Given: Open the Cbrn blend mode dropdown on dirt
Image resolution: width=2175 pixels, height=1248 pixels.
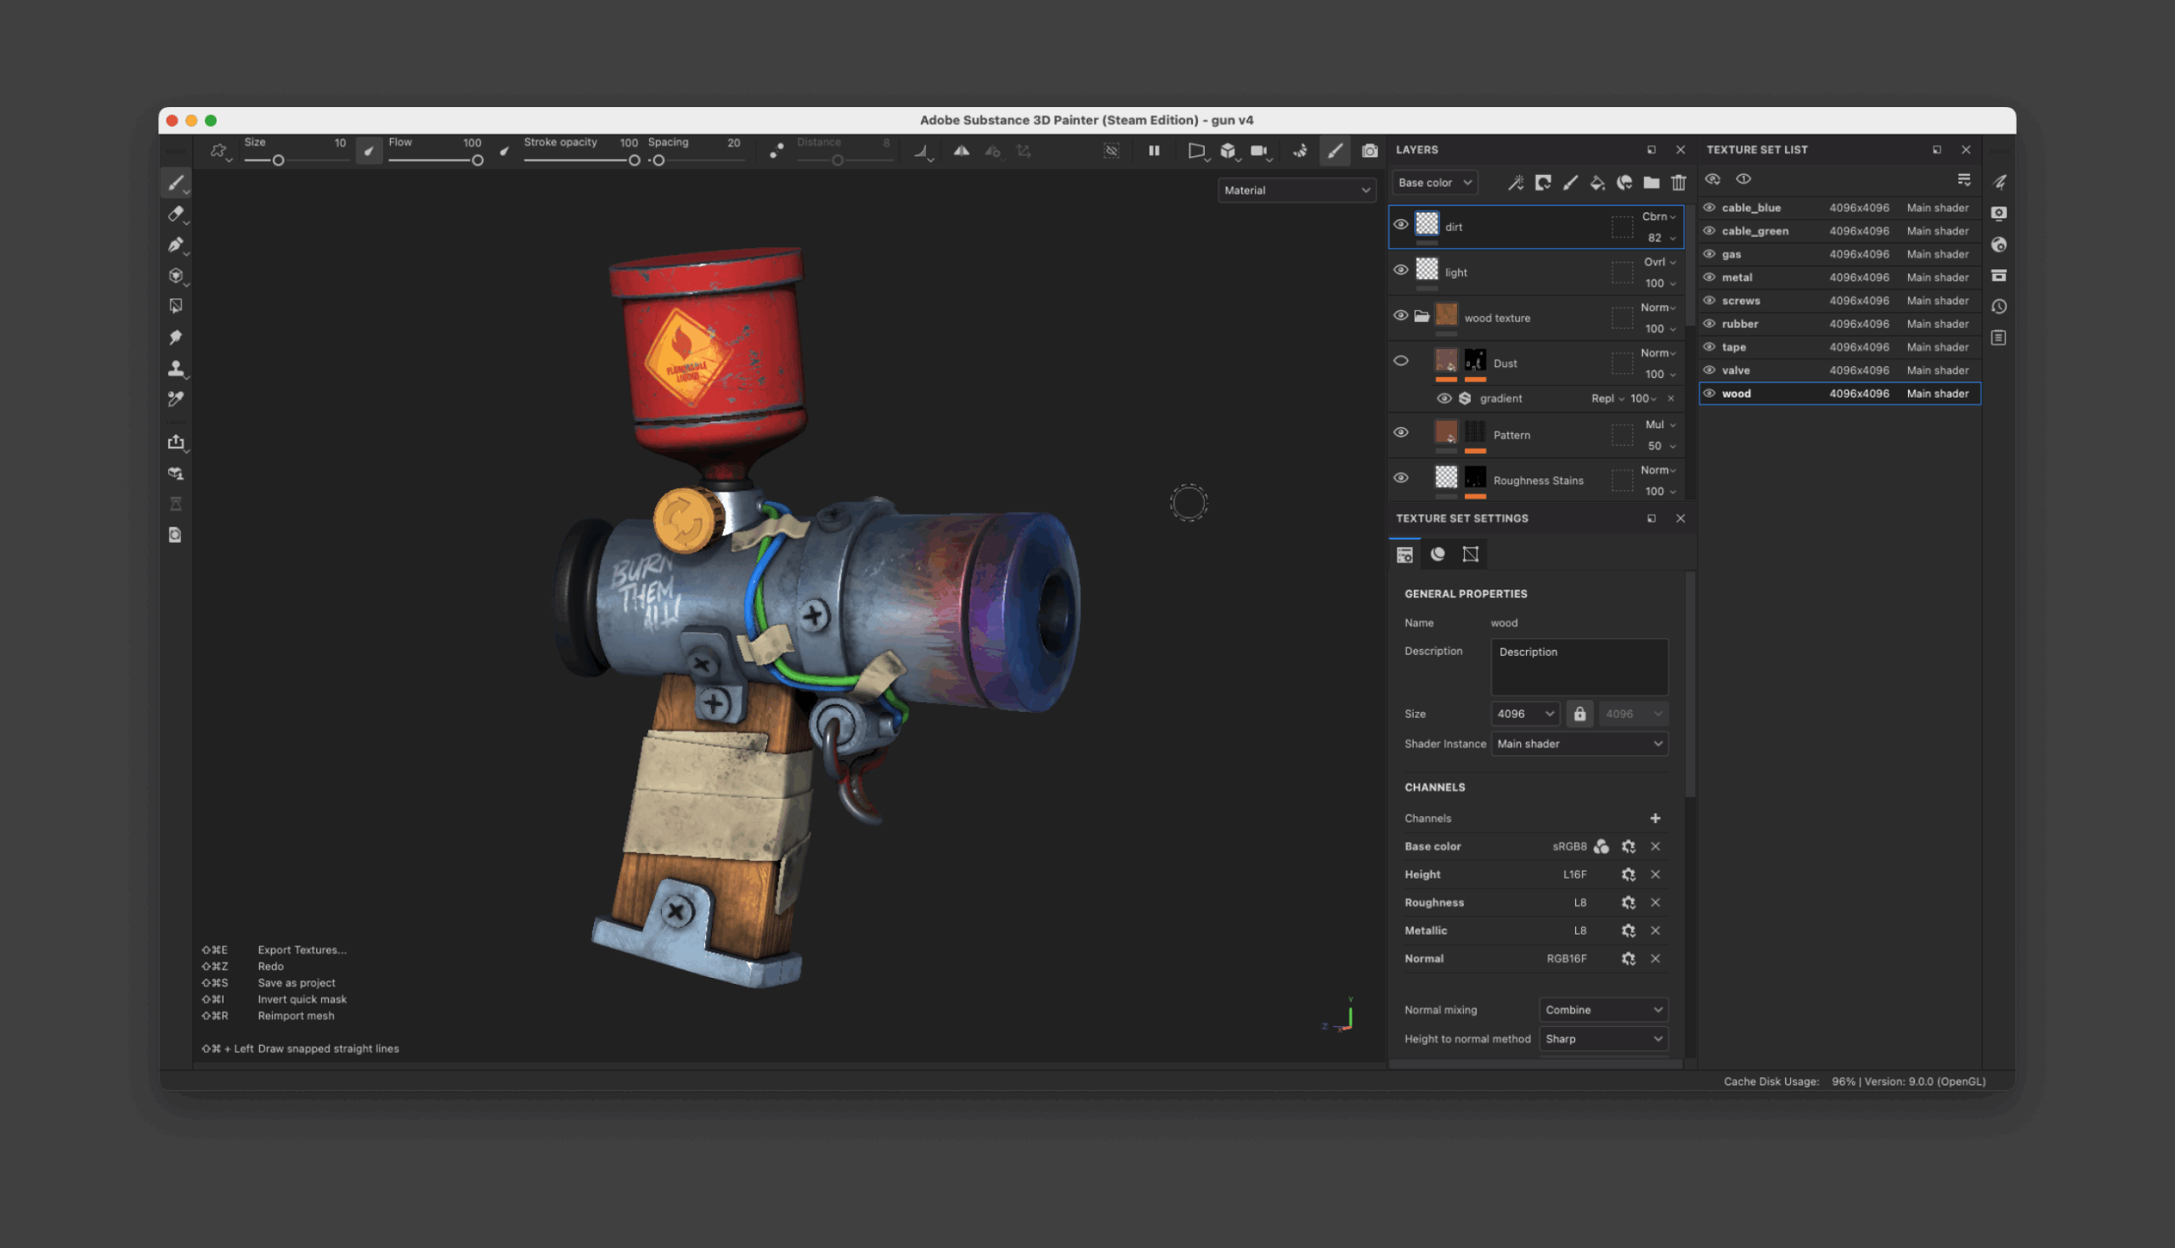Looking at the screenshot, I should click(x=1658, y=217).
